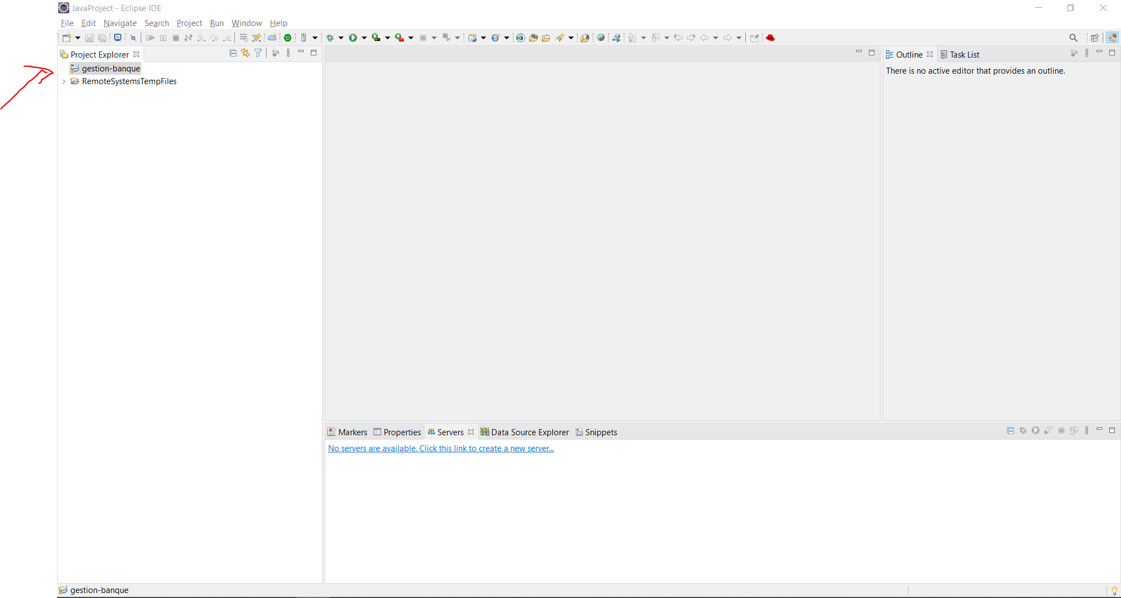This screenshot has height=598, width=1121.
Task: Click the Save toolbar icon
Action: pos(89,38)
